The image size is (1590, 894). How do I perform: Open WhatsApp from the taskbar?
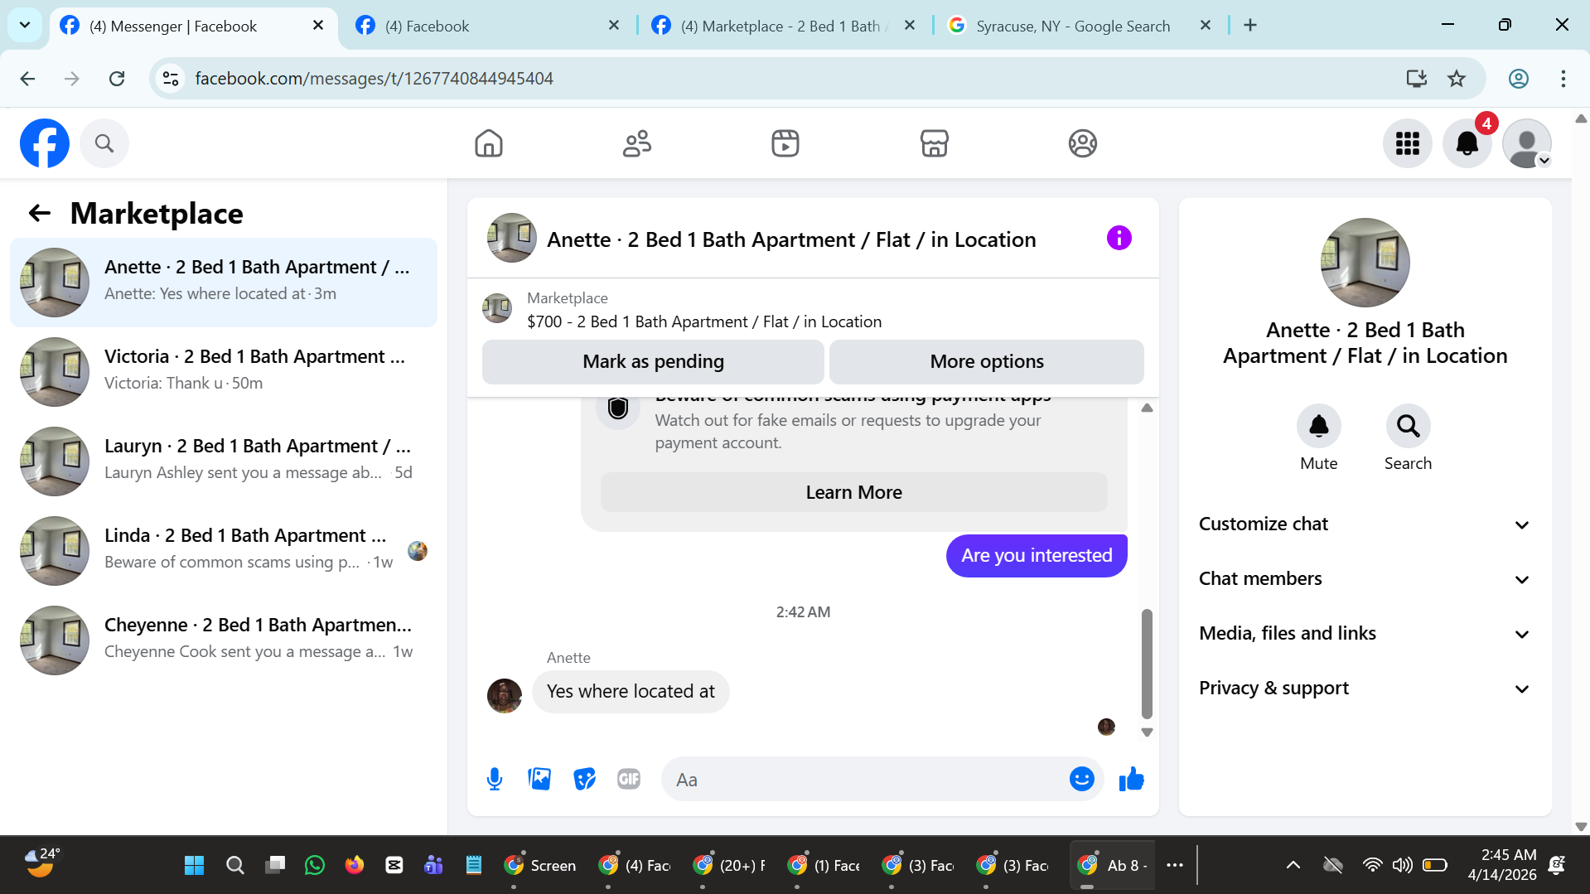[315, 866]
